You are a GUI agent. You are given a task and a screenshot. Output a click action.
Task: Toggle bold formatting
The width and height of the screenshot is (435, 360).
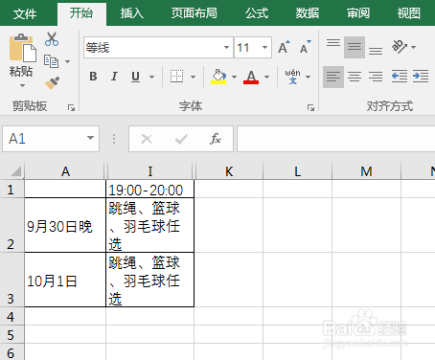coord(93,77)
